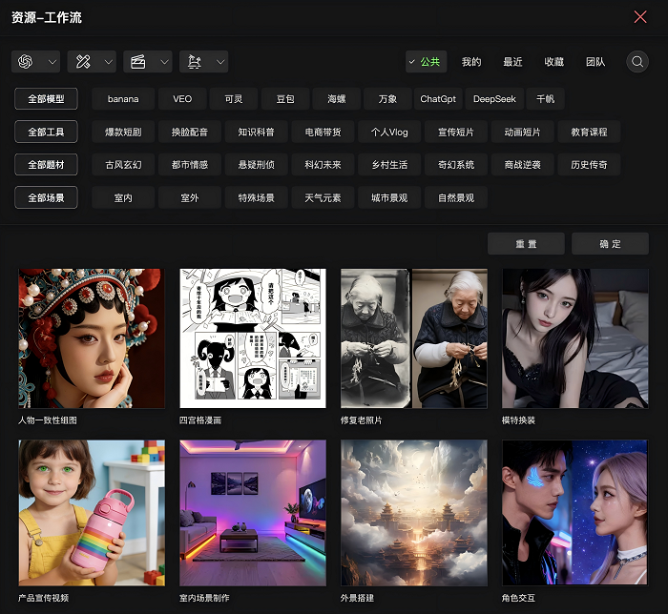Toggle the banana model filter chip
The width and height of the screenshot is (668, 614).
[x=123, y=99]
